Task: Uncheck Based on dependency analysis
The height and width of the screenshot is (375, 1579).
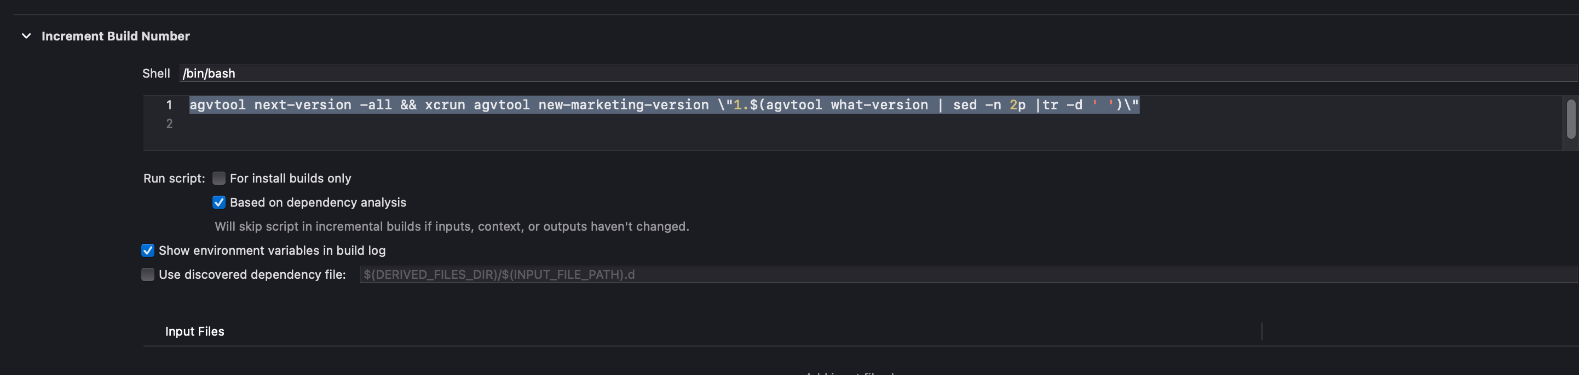Action: [219, 202]
